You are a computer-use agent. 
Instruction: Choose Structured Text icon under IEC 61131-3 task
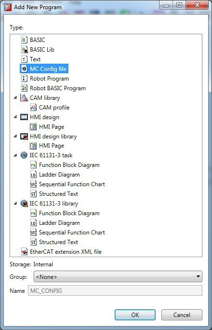(33, 194)
